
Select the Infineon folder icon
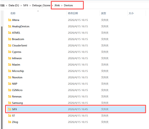click(10, 58)
